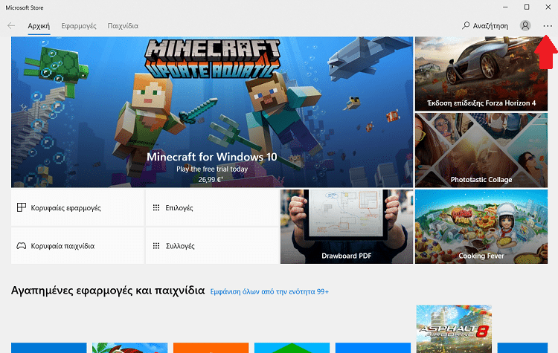558x353 pixels.
Task: Click the Κορυφαίες εφαρμογές grid icon
Action: [x=22, y=207]
